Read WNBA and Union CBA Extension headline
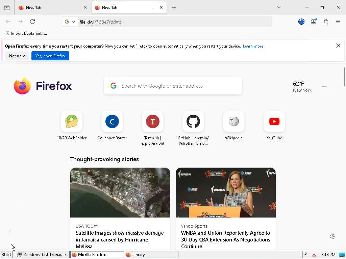Image resolution: width=346 pixels, height=259 pixels. (x=225, y=240)
